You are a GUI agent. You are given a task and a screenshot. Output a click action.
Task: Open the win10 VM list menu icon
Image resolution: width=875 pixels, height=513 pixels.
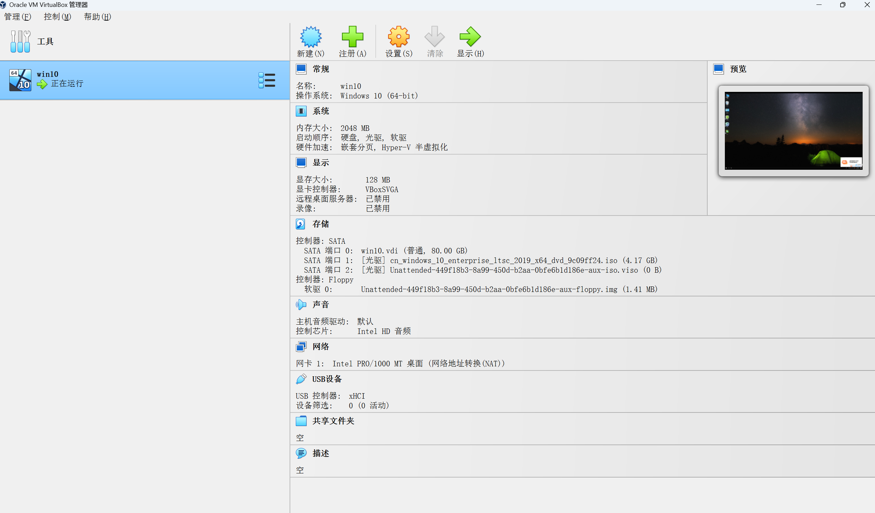(x=267, y=80)
